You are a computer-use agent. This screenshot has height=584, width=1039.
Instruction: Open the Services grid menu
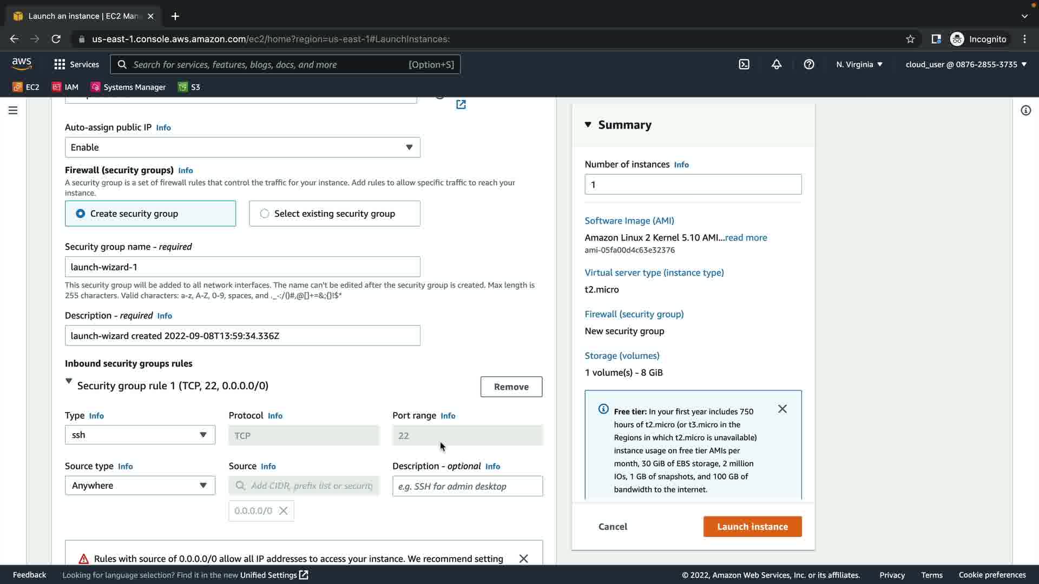click(x=76, y=64)
